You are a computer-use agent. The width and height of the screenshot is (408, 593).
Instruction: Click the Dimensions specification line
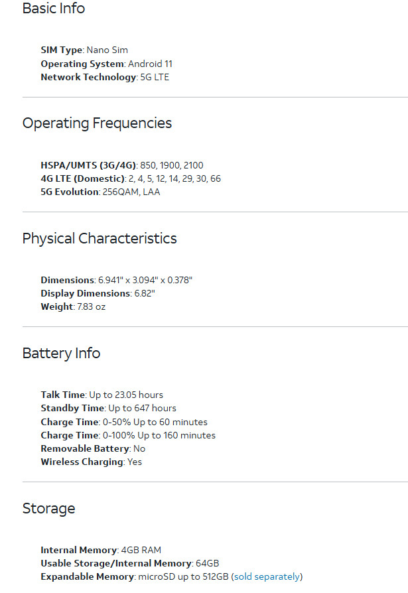(x=117, y=280)
